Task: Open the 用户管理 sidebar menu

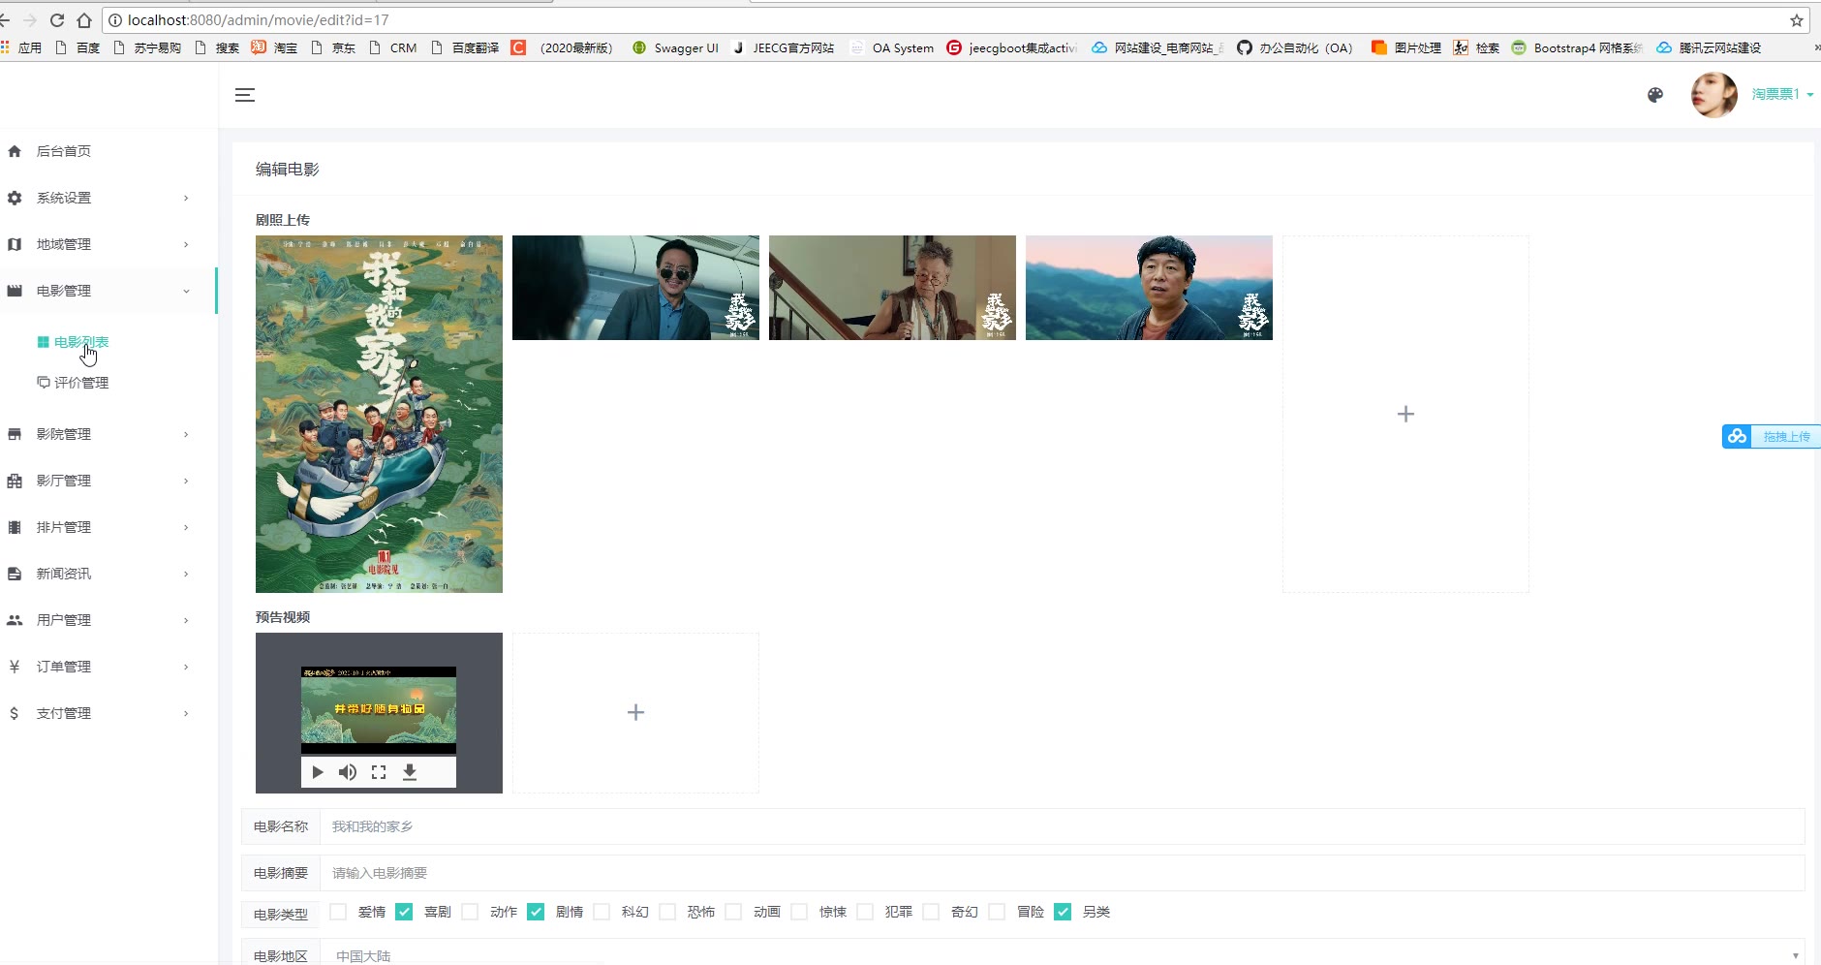Action: pyautogui.click(x=64, y=620)
